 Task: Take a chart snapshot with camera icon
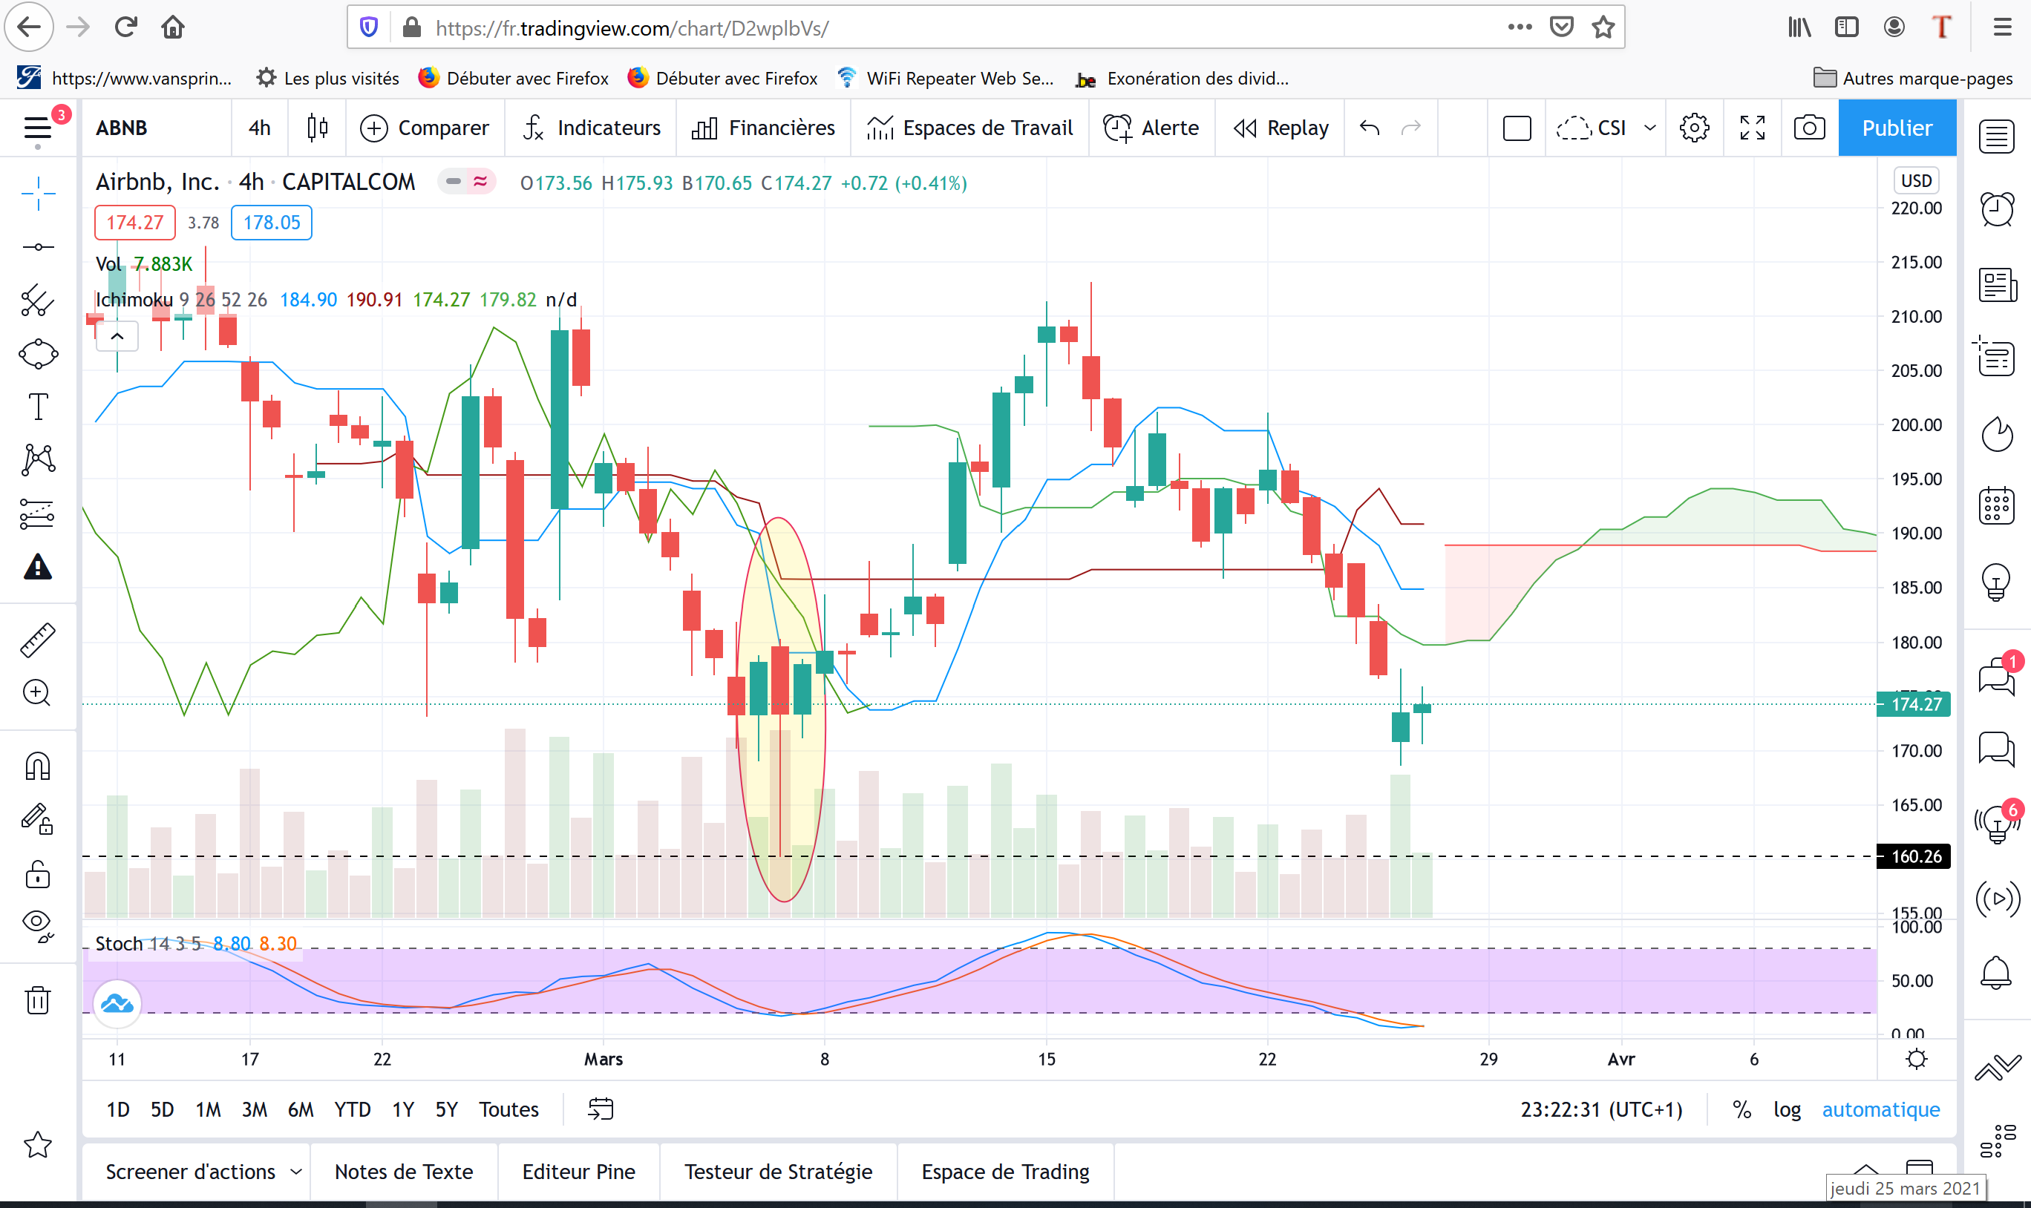pyautogui.click(x=1809, y=128)
